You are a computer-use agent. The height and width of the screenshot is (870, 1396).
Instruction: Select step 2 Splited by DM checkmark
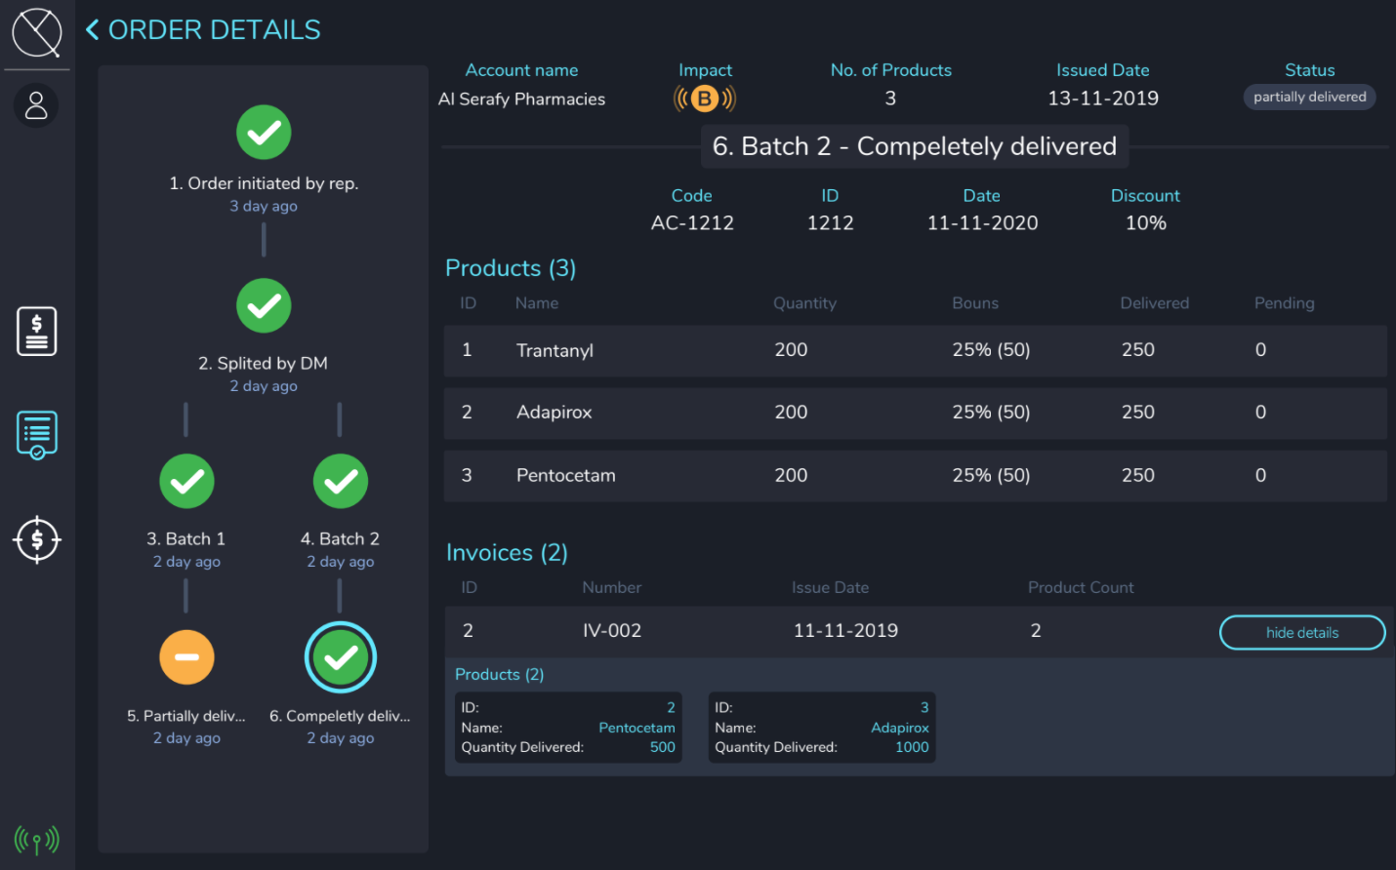(264, 306)
